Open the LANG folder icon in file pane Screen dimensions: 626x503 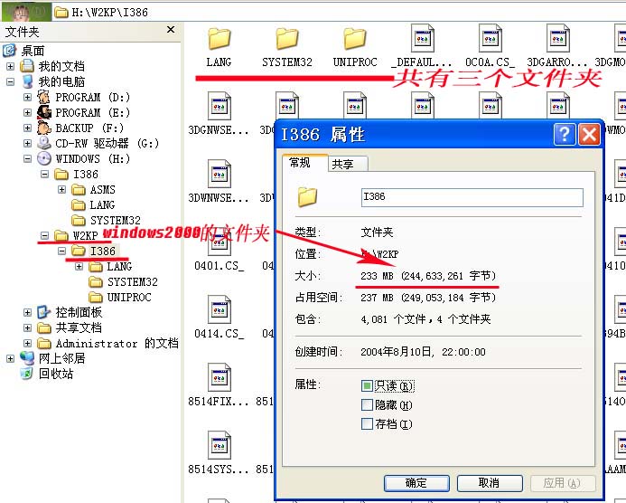pos(220,38)
